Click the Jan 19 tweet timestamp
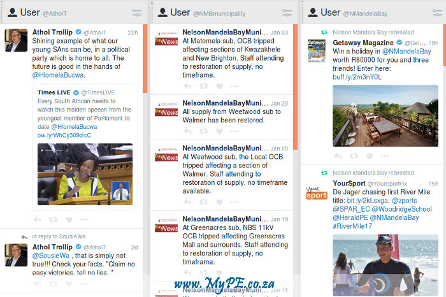 coord(279,220)
